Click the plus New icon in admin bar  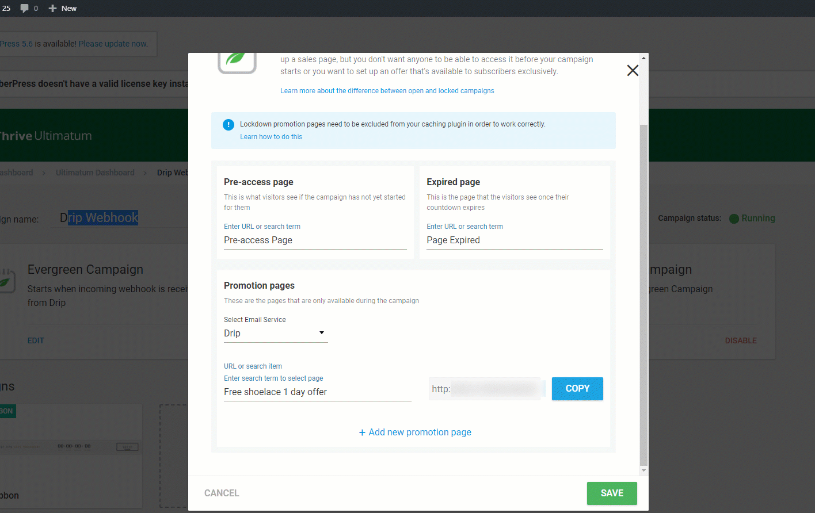click(x=52, y=8)
